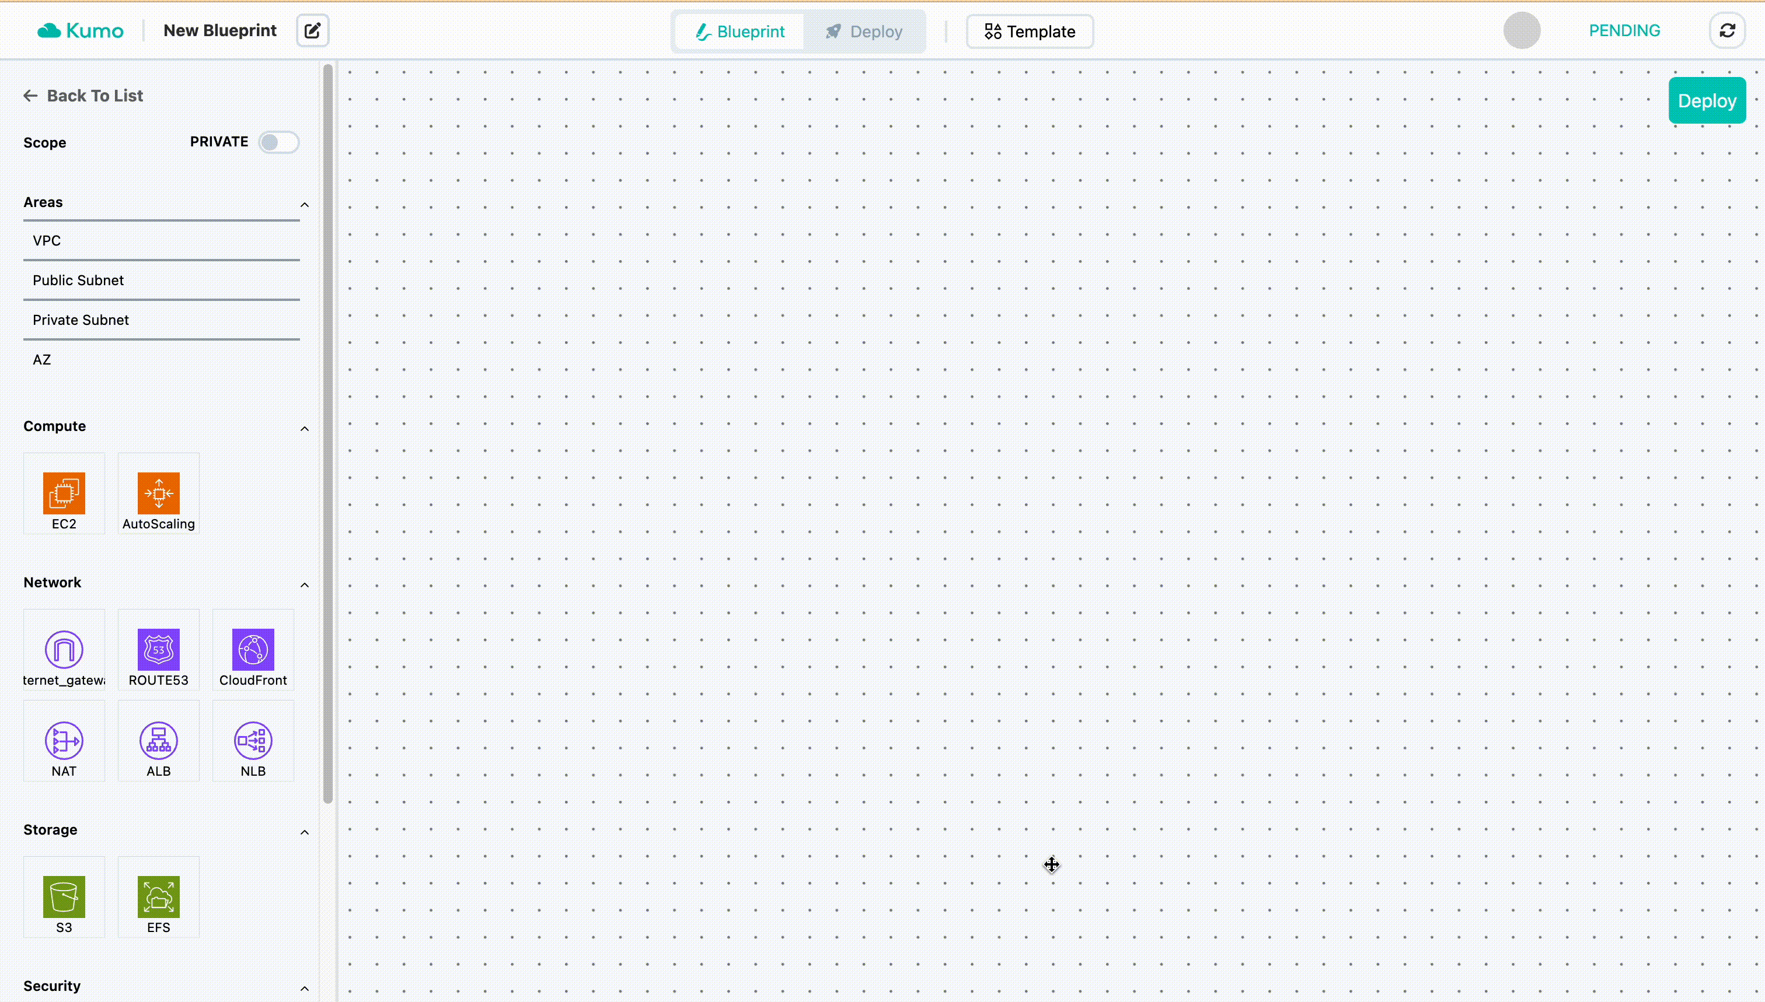Collapse the Storage section

click(305, 832)
